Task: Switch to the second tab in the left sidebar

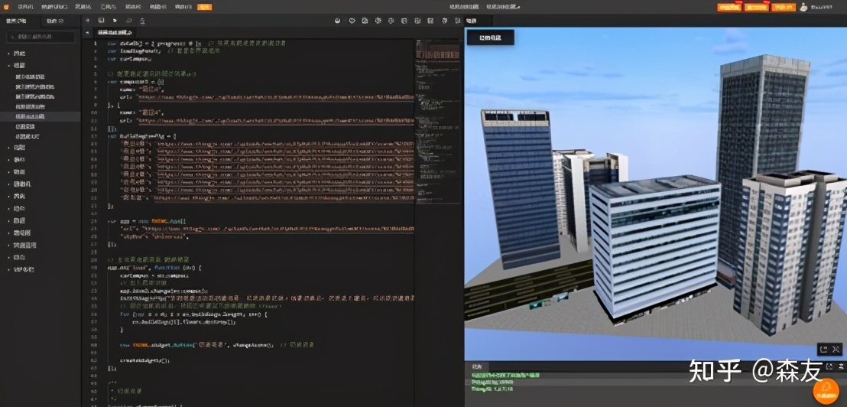Action: coord(55,21)
